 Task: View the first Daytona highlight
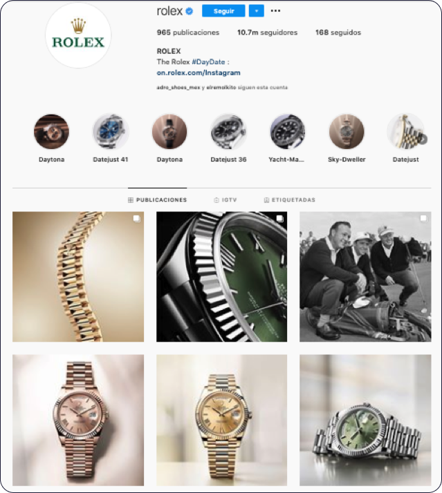tap(51, 131)
